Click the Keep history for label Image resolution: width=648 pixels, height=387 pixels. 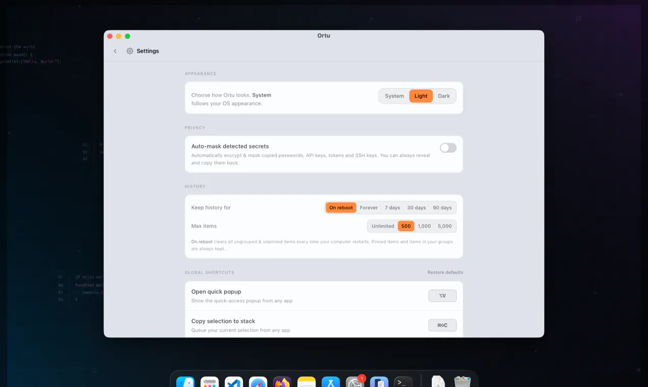click(x=211, y=208)
